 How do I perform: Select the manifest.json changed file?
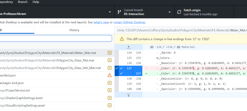(x=57, y=75)
